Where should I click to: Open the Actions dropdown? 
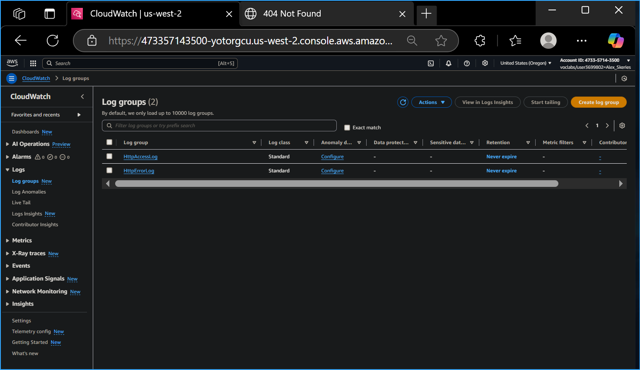coord(431,102)
